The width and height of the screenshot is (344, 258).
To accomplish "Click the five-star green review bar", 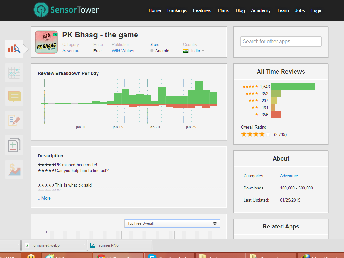I will click(293, 87).
